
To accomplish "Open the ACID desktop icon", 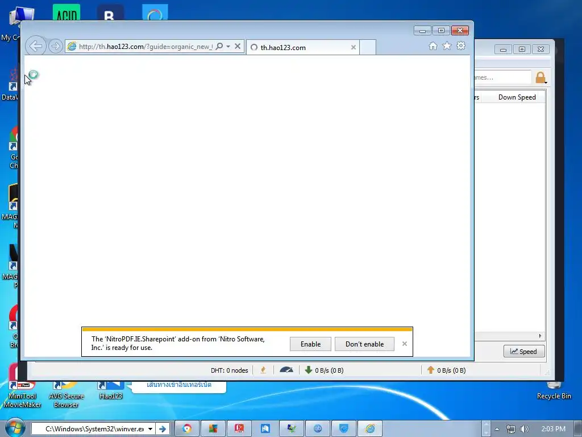I will pos(66,13).
